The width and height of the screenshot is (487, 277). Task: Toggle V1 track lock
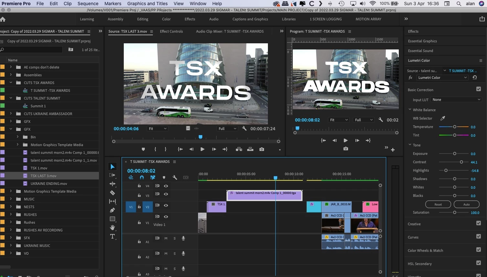tap(139, 222)
